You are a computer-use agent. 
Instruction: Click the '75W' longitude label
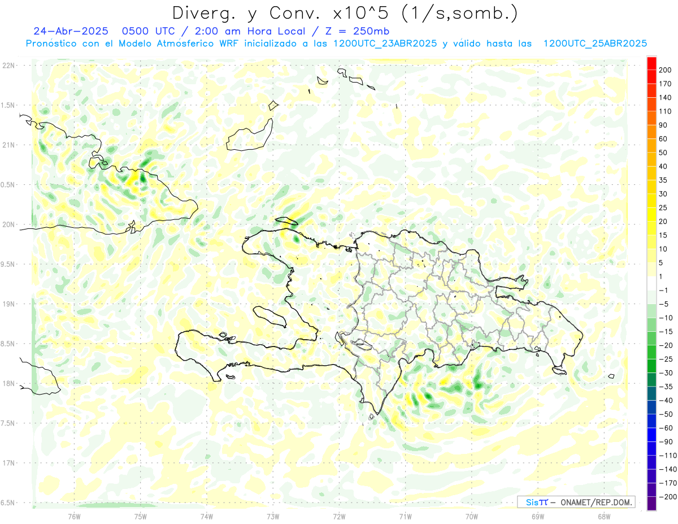tap(141, 516)
